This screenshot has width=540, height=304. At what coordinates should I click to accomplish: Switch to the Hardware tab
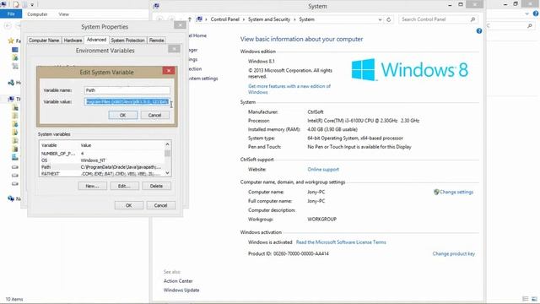[x=73, y=41]
